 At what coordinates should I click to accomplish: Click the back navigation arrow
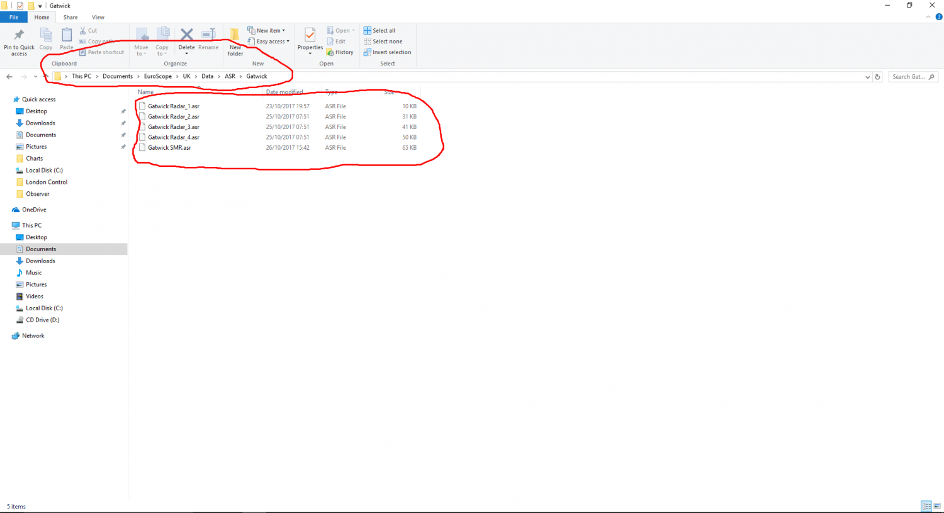[x=9, y=77]
